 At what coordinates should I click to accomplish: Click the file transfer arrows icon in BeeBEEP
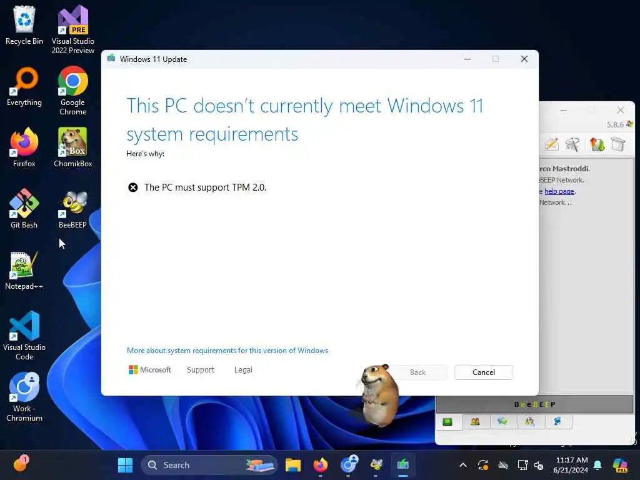click(597, 144)
